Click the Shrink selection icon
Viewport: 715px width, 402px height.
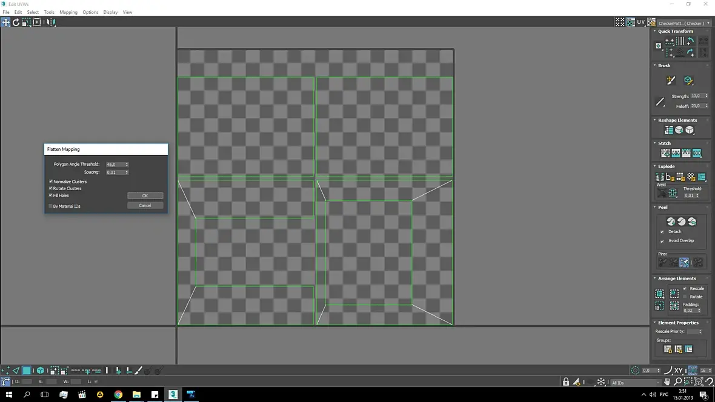pos(64,371)
